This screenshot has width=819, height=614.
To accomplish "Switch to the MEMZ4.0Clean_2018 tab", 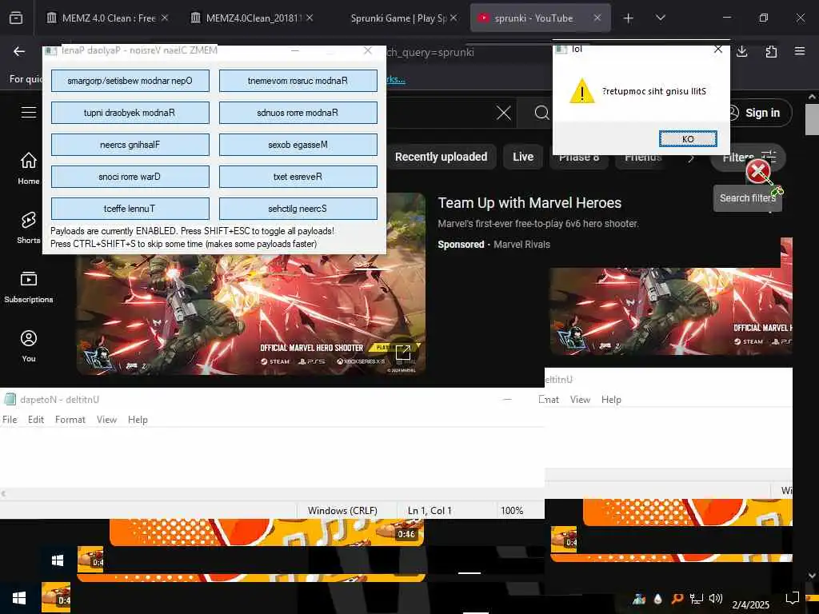I will pyautogui.click(x=252, y=18).
